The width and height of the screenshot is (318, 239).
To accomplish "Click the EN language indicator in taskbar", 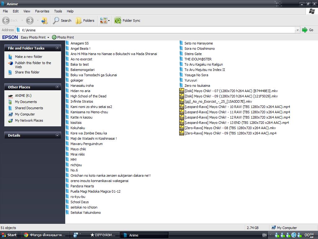I will coord(265,235).
